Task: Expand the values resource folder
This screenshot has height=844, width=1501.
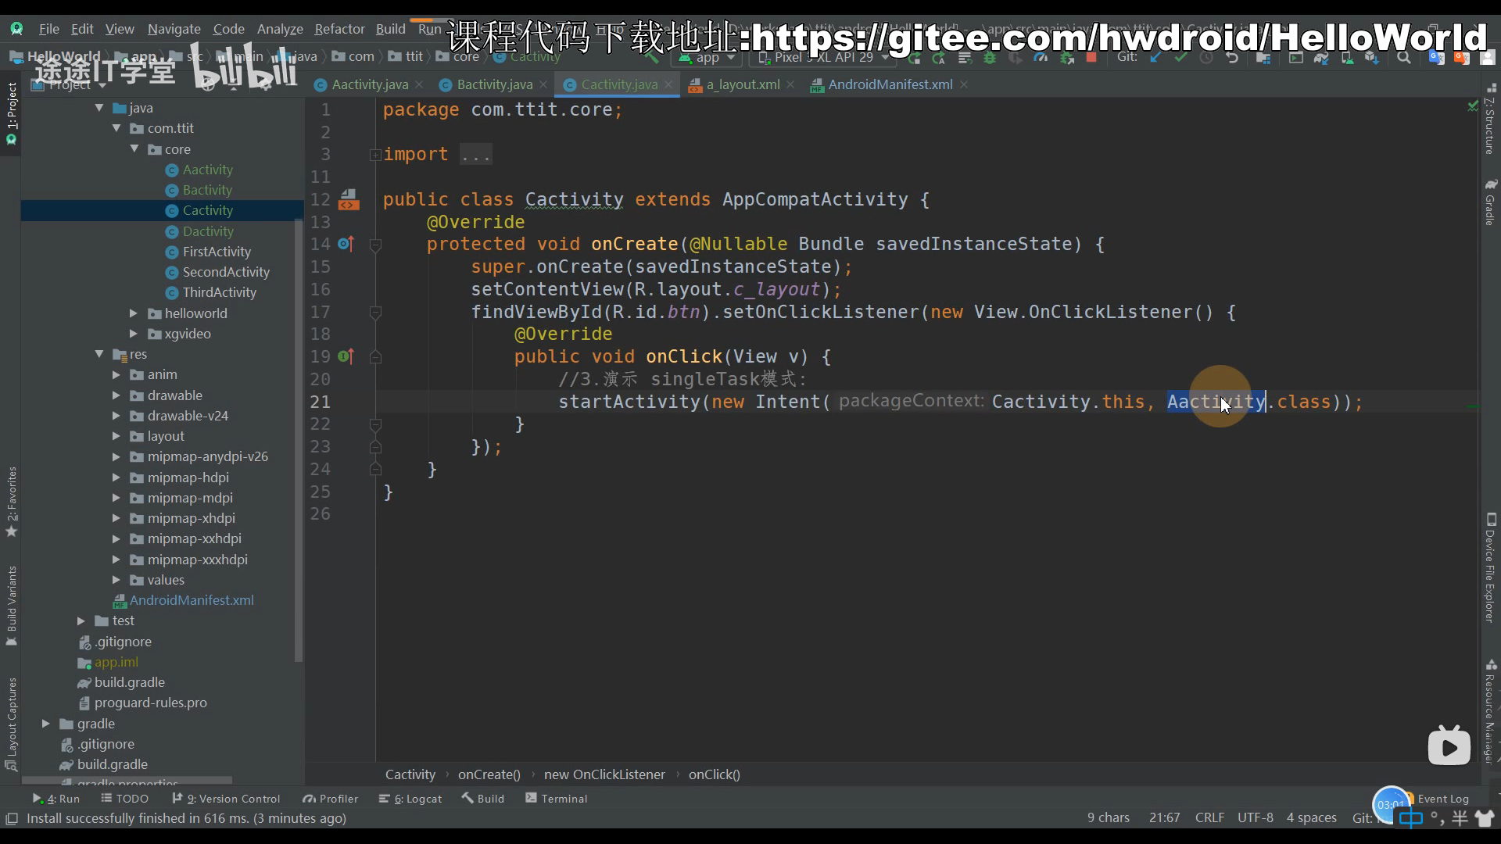Action: coord(116,580)
